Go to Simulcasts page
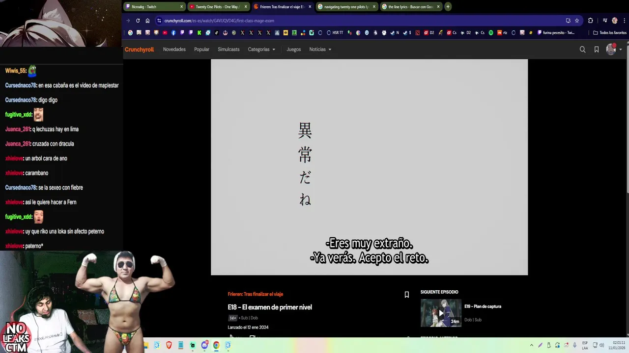This screenshot has width=629, height=353. coord(229,50)
